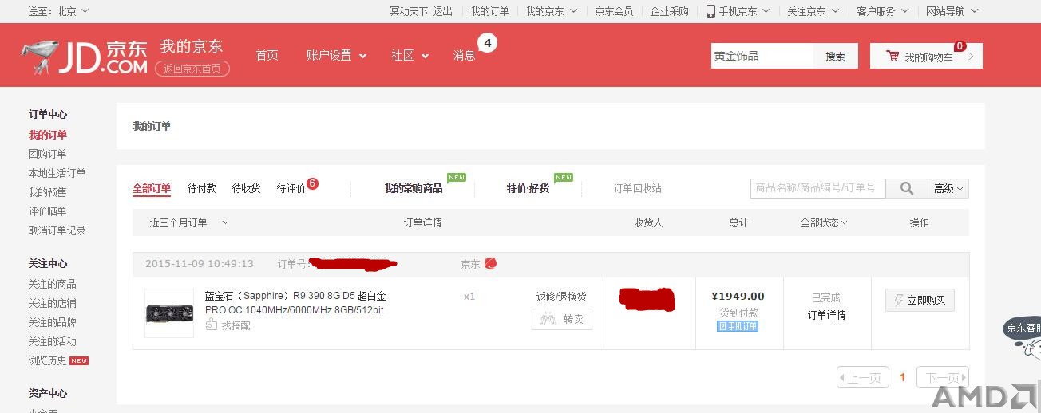Click the 找搭配 matching icon
Viewport: 1041px width, 413px height.
tap(212, 324)
